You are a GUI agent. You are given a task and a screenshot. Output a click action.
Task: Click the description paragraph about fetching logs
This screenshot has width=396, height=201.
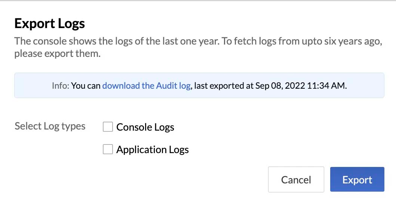point(198,47)
